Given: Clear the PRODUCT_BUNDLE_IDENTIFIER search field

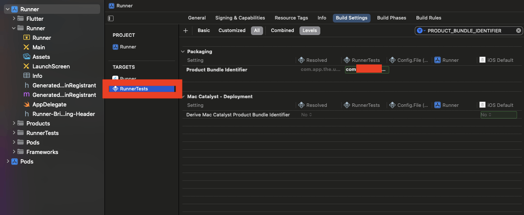Looking at the screenshot, I should tap(518, 31).
